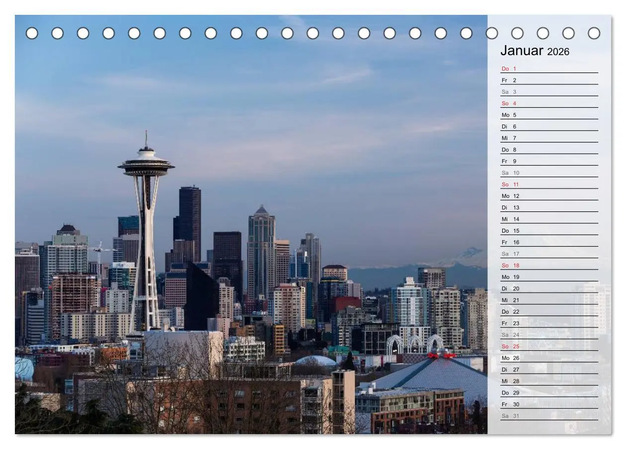Click the 'Januar 2026' month heading
The width and height of the screenshot is (626, 449).
535,51
